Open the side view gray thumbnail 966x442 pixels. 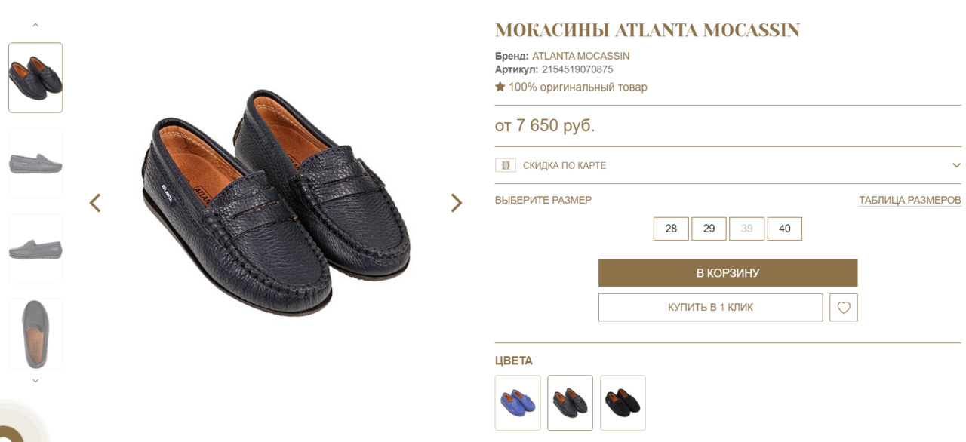coord(35,163)
